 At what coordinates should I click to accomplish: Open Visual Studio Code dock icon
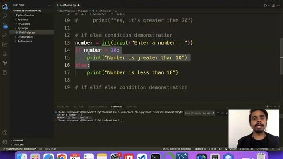142,156
